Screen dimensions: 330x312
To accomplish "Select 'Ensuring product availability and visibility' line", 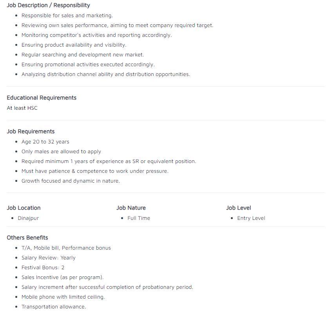I will click(74, 45).
